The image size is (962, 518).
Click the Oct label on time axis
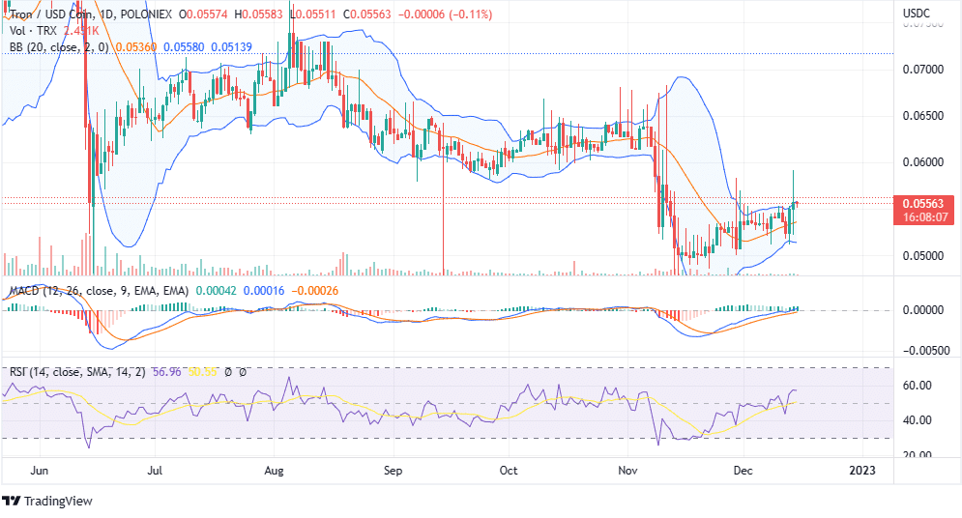coord(509,471)
